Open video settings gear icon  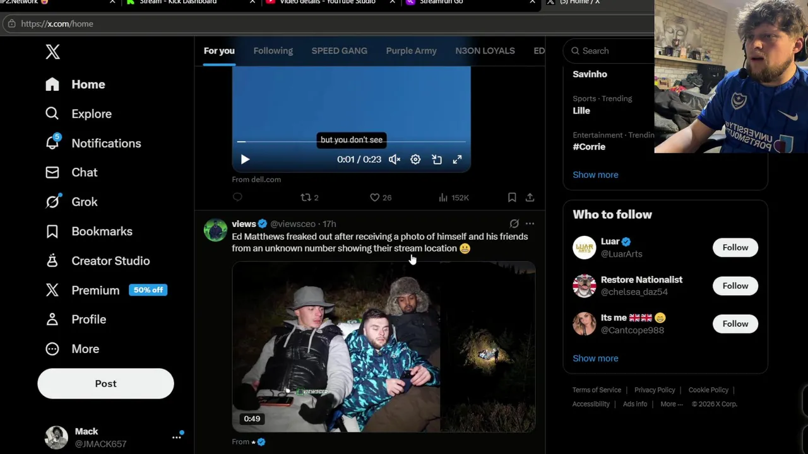(415, 160)
